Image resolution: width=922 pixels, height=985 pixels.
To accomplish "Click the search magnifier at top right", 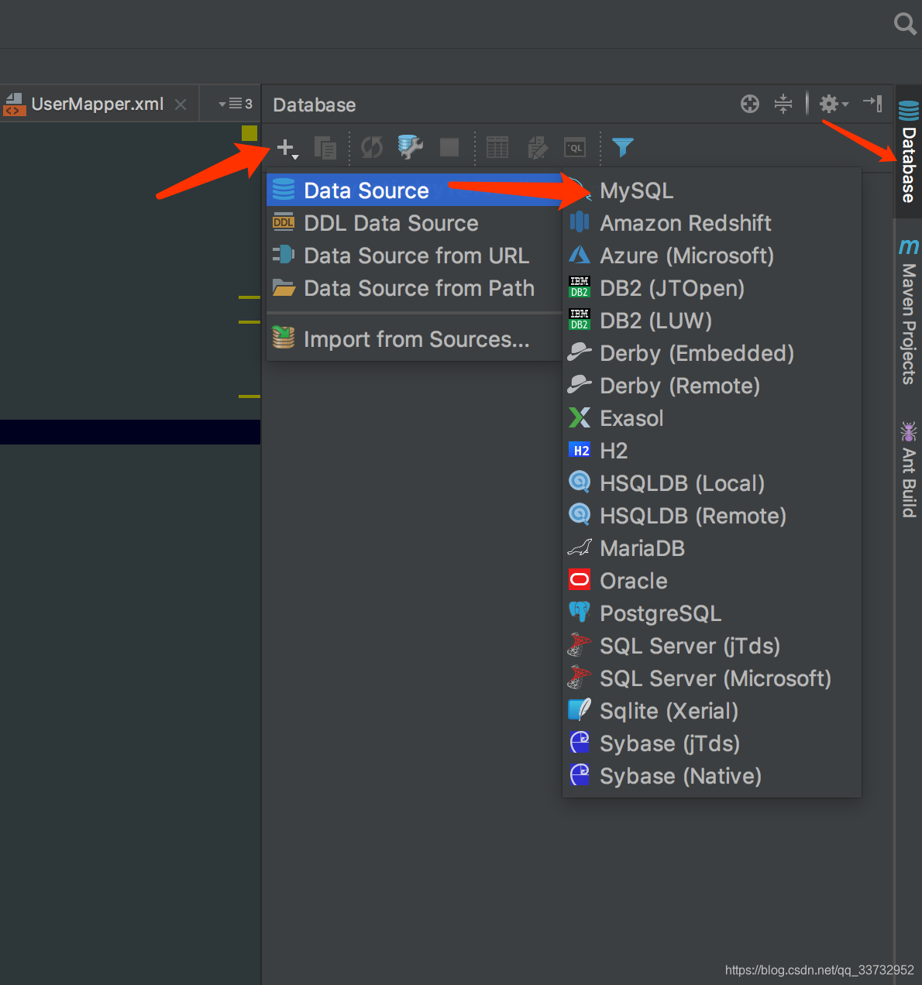I will point(905,23).
